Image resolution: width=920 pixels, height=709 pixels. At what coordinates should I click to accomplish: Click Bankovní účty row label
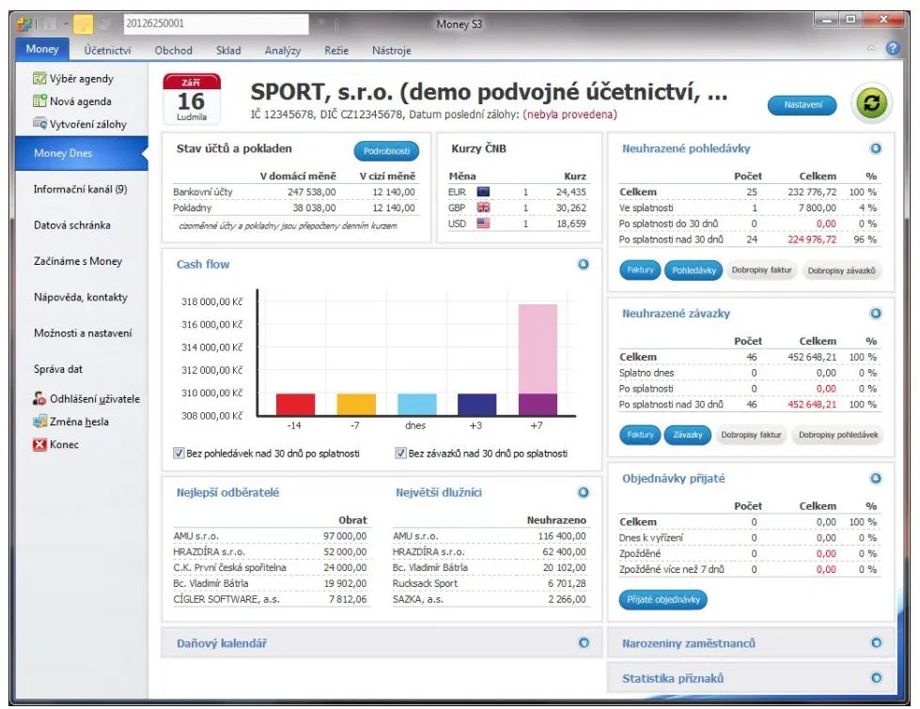coord(203,192)
